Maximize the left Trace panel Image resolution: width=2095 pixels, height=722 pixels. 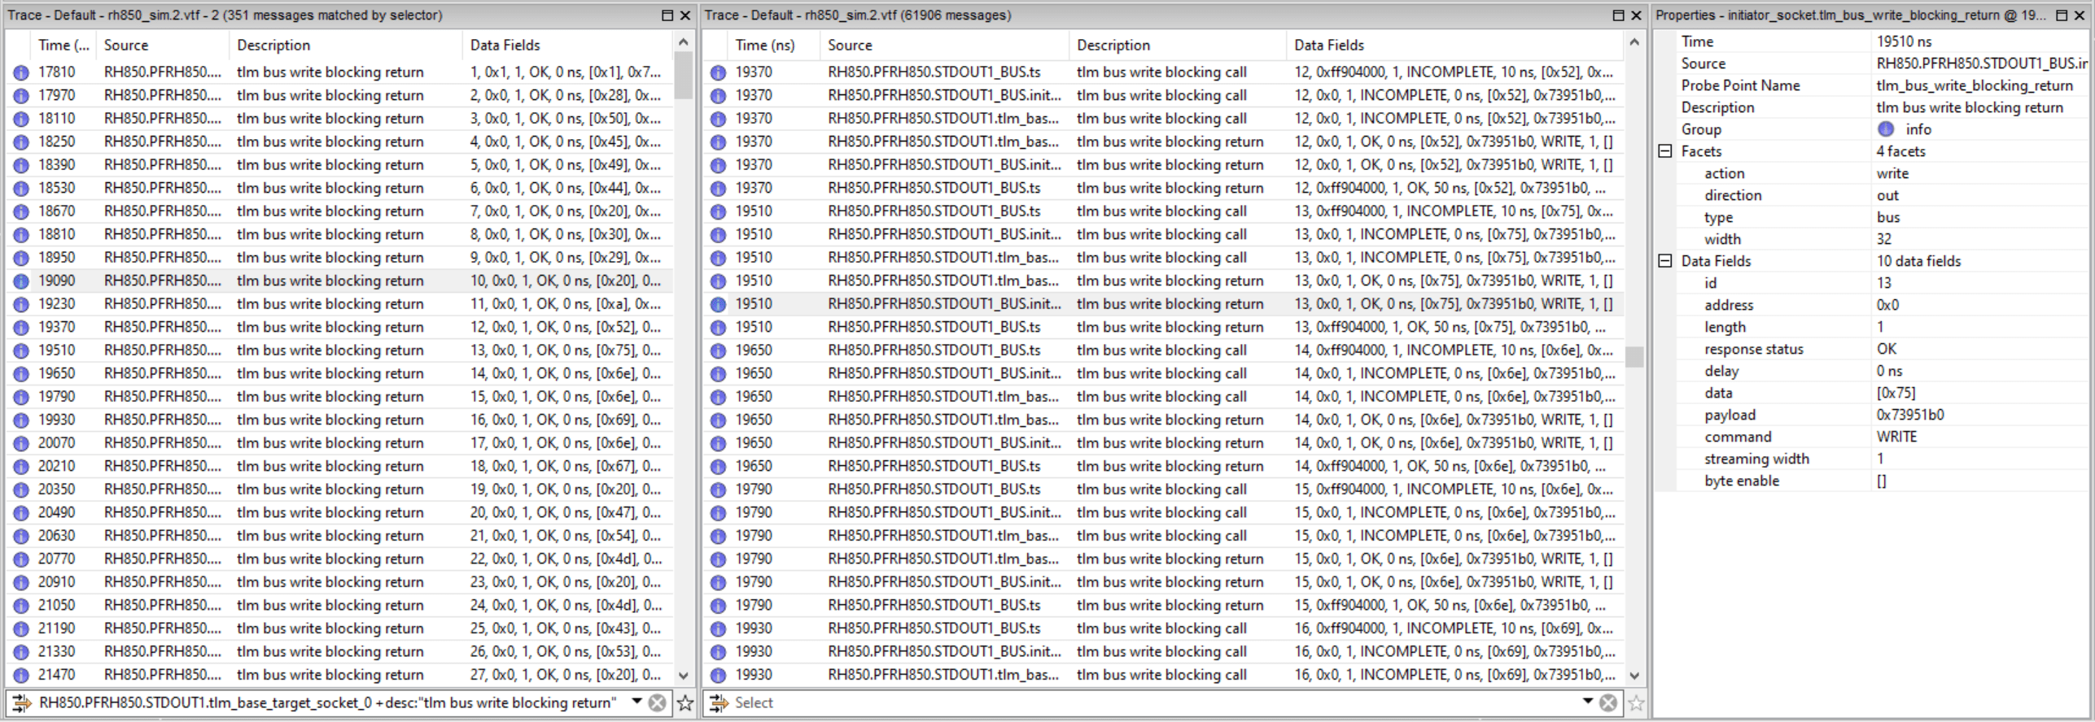tap(667, 15)
